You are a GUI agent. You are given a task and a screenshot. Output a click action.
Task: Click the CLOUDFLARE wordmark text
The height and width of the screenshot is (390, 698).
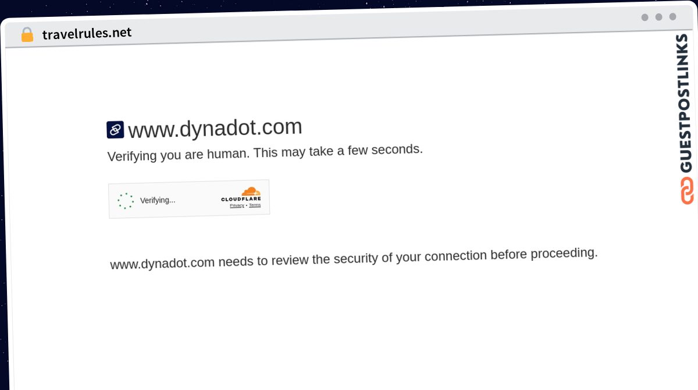click(241, 199)
